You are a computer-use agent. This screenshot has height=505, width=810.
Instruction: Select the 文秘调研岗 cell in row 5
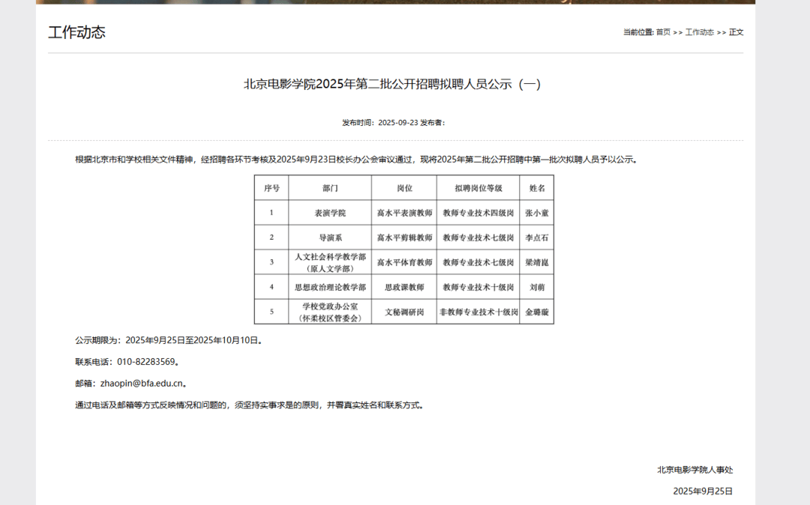point(403,312)
